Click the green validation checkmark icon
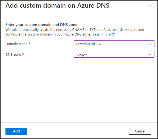This screenshot has height=139, width=158. (x=151, y=44)
